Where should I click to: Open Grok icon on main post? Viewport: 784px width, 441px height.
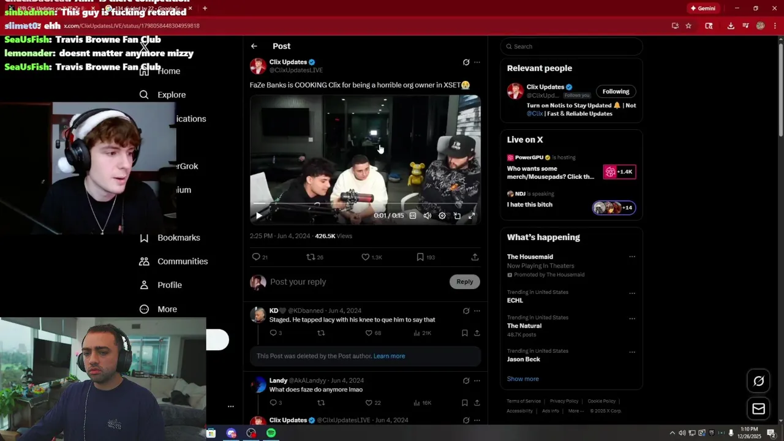coord(466,62)
